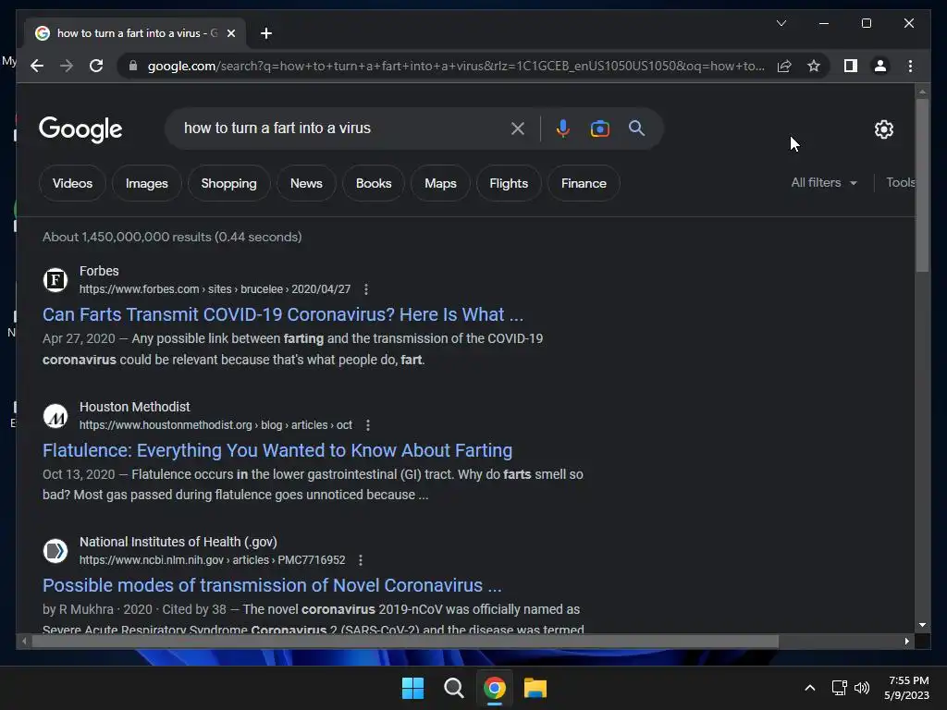
Task: Open Houston Methodist result options menu
Action: tap(368, 425)
